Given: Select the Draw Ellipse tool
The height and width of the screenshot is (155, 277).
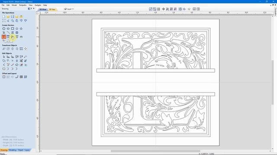Looking at the screenshot, I should pyautogui.click(x=8, y=29).
